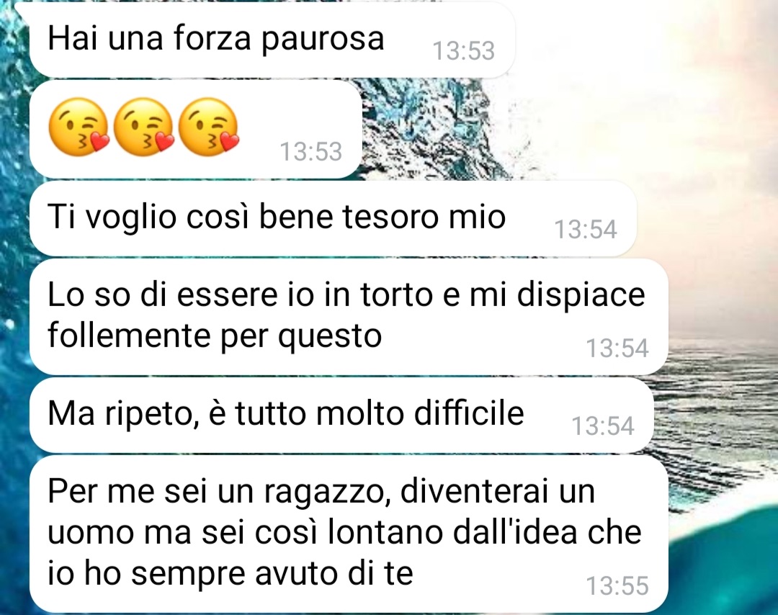The height and width of the screenshot is (615, 778).
Task: Select the "Lo so di essere io in torto" message
Action: [x=349, y=316]
